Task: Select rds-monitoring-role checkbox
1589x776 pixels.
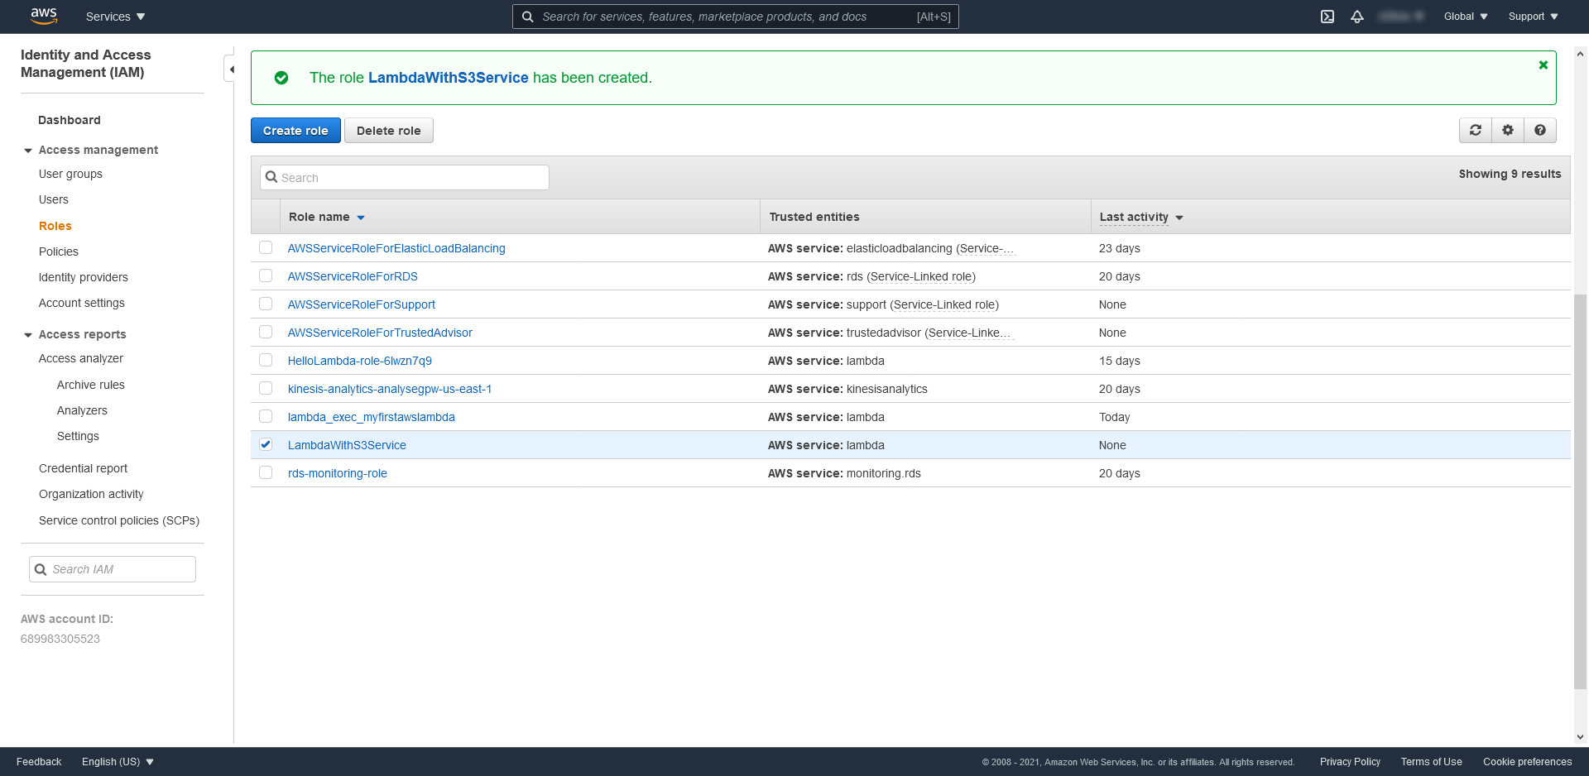Action: (x=266, y=472)
